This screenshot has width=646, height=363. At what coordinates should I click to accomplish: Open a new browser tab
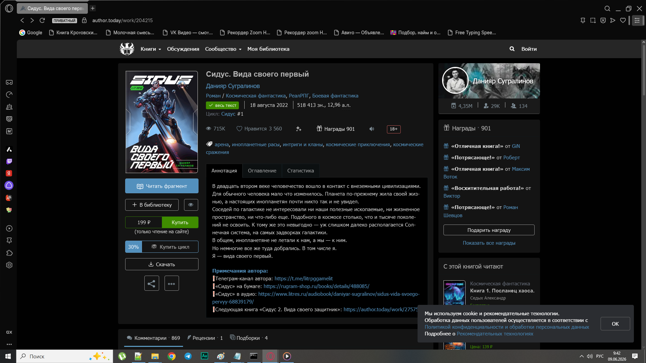pos(93,8)
